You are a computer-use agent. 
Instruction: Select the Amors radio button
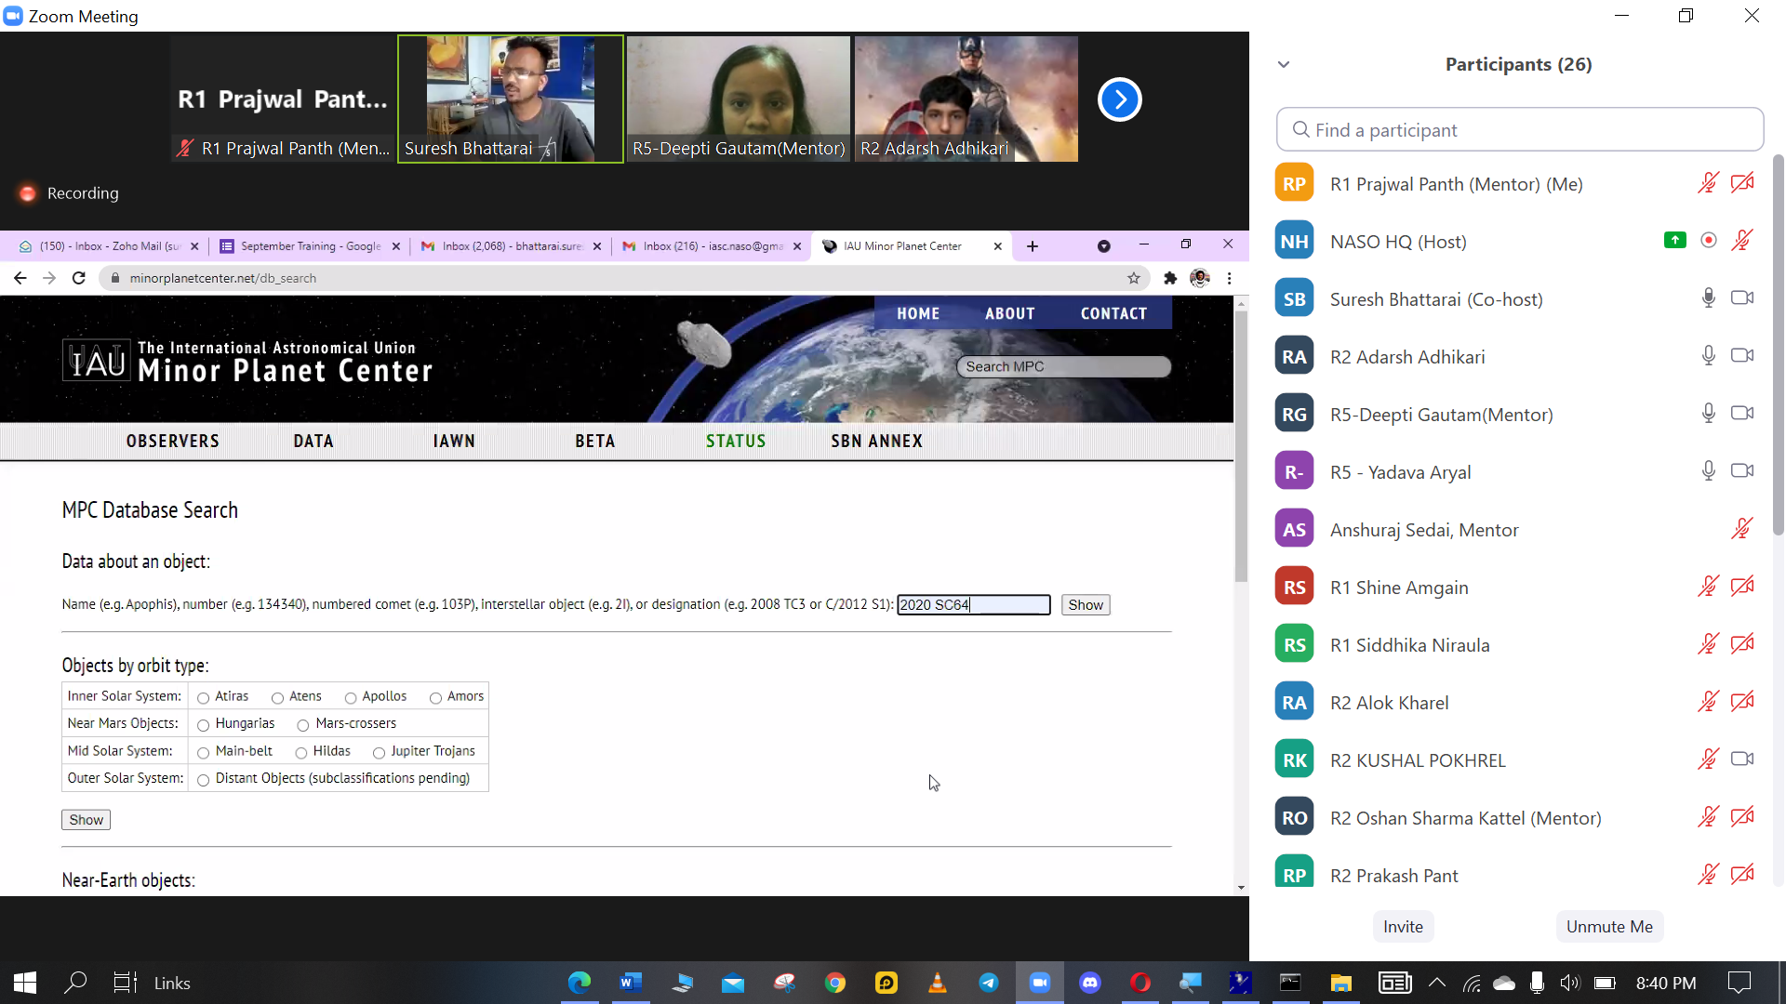click(x=435, y=697)
